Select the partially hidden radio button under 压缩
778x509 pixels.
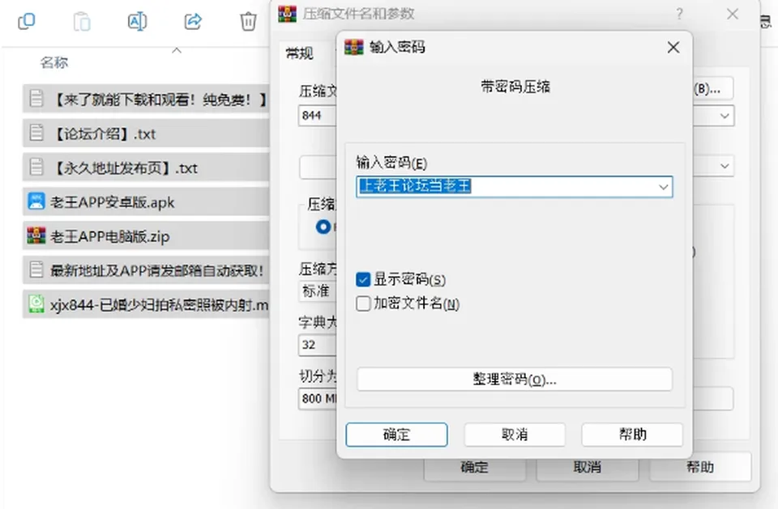[323, 227]
